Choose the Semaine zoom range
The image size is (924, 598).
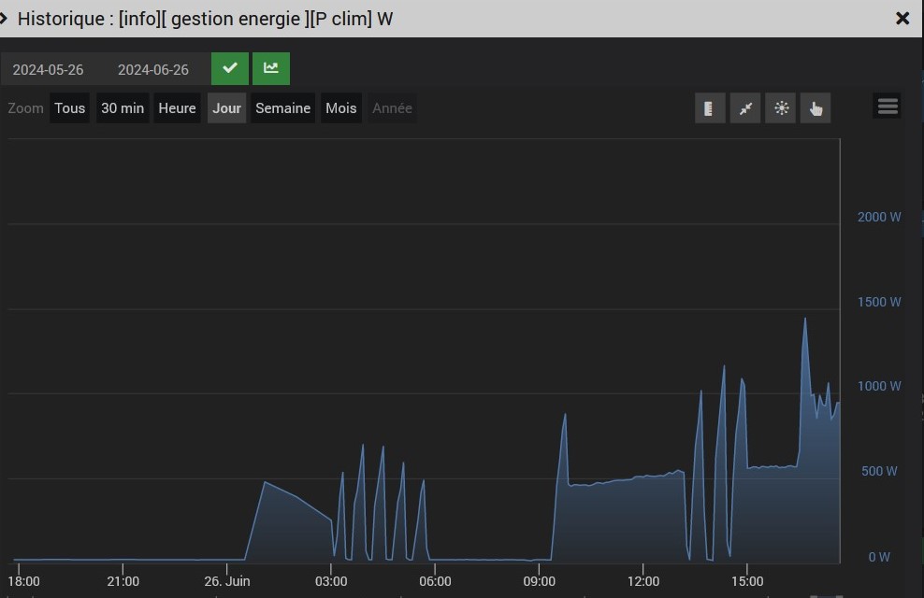(x=282, y=108)
